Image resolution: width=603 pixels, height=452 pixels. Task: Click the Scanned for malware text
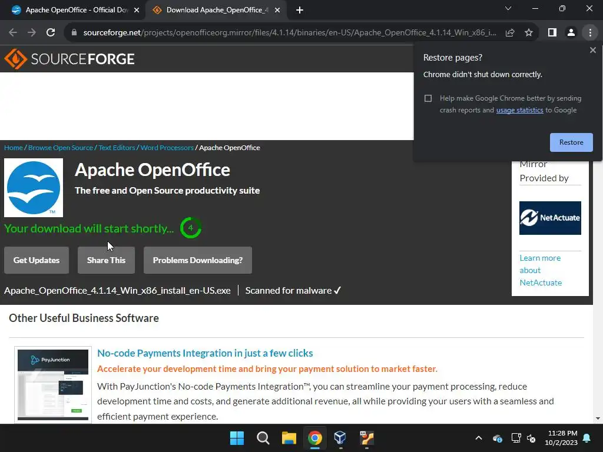[x=293, y=291]
